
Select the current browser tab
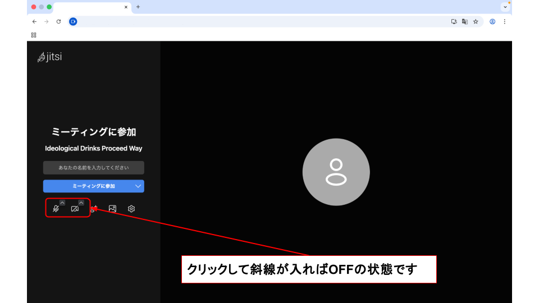(90, 7)
